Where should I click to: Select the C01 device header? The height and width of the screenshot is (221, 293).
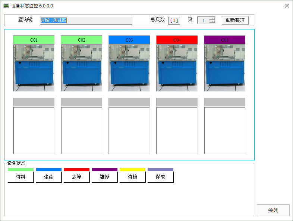[34, 40]
